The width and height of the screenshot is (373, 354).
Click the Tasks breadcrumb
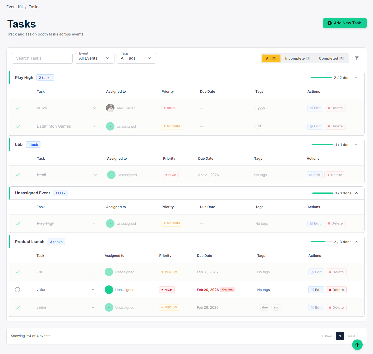click(34, 7)
